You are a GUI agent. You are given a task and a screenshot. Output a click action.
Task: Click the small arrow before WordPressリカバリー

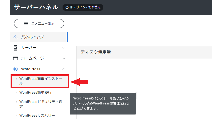click(x=16, y=116)
